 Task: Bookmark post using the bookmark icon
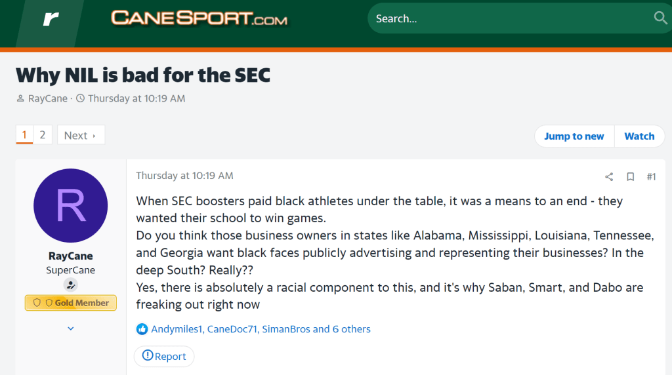630,176
